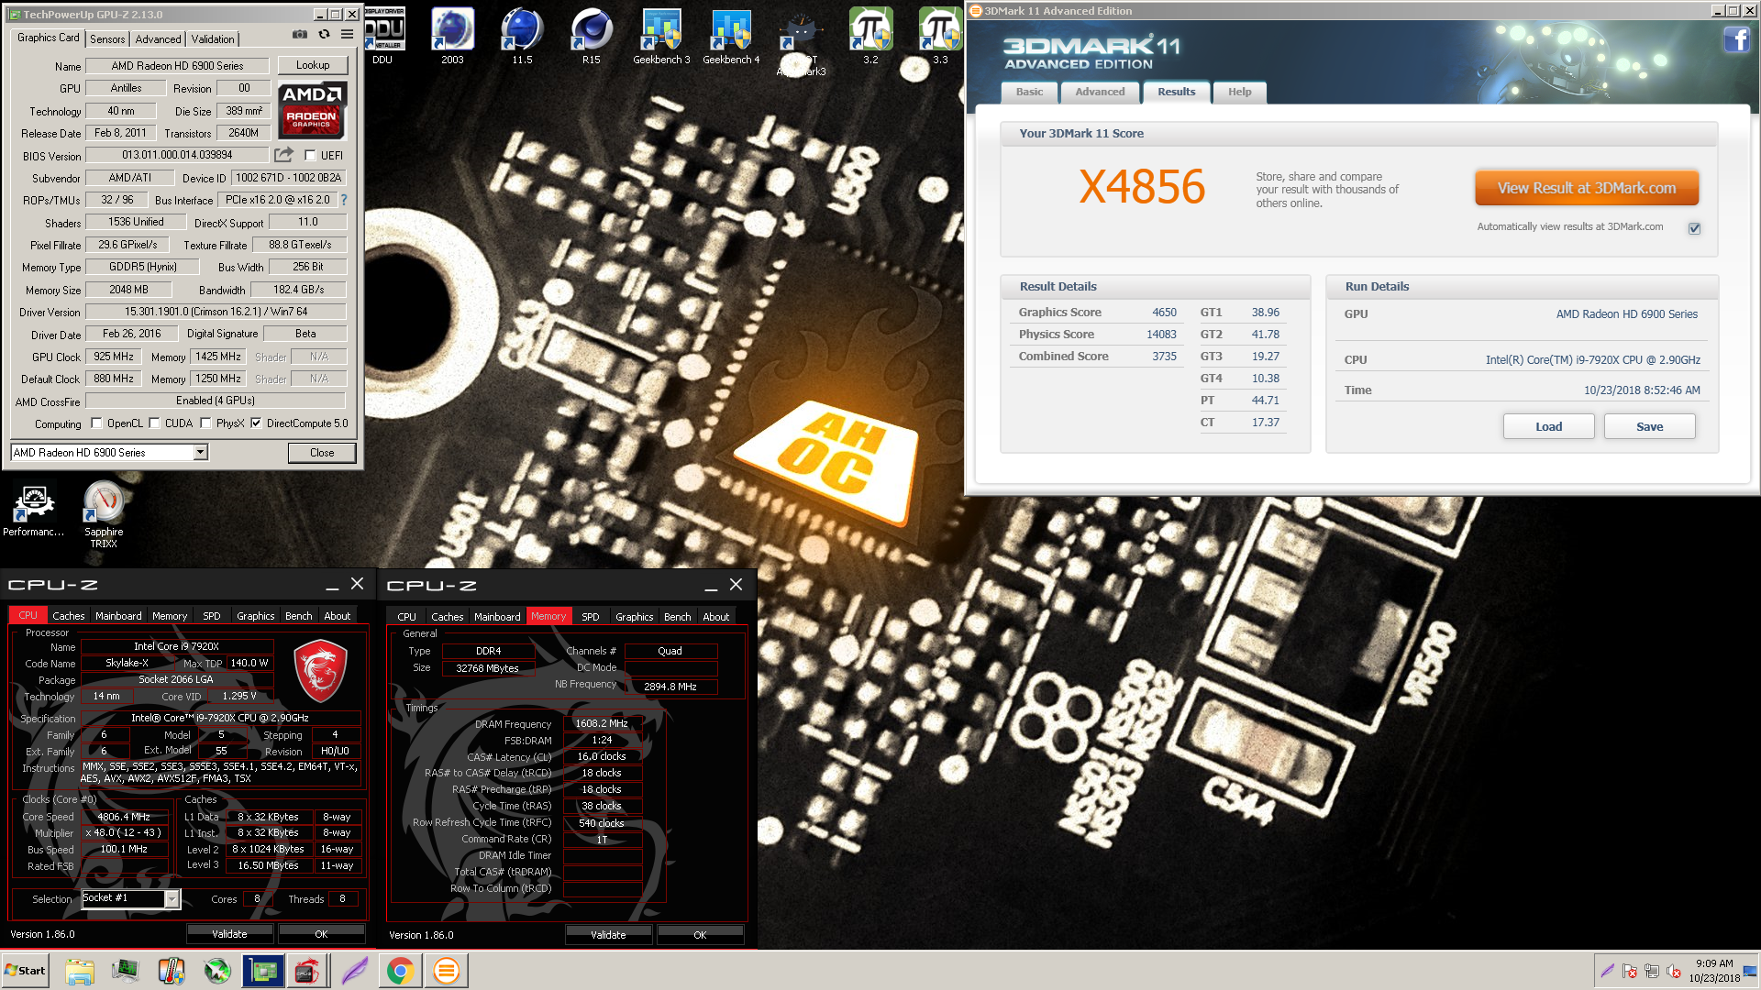Open Caches tab in left CPU-Z window
The height and width of the screenshot is (990, 1761).
pyautogui.click(x=69, y=616)
